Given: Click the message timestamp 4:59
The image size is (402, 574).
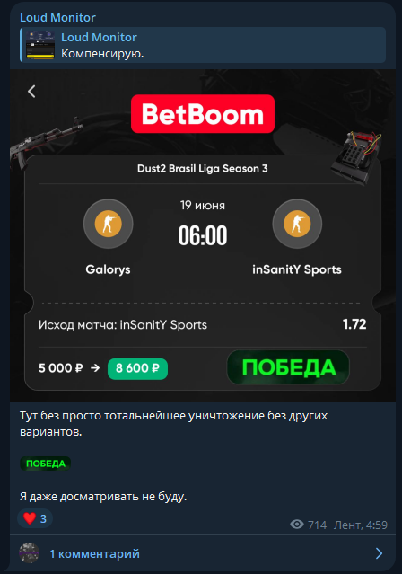Looking at the screenshot, I should click(x=377, y=525).
